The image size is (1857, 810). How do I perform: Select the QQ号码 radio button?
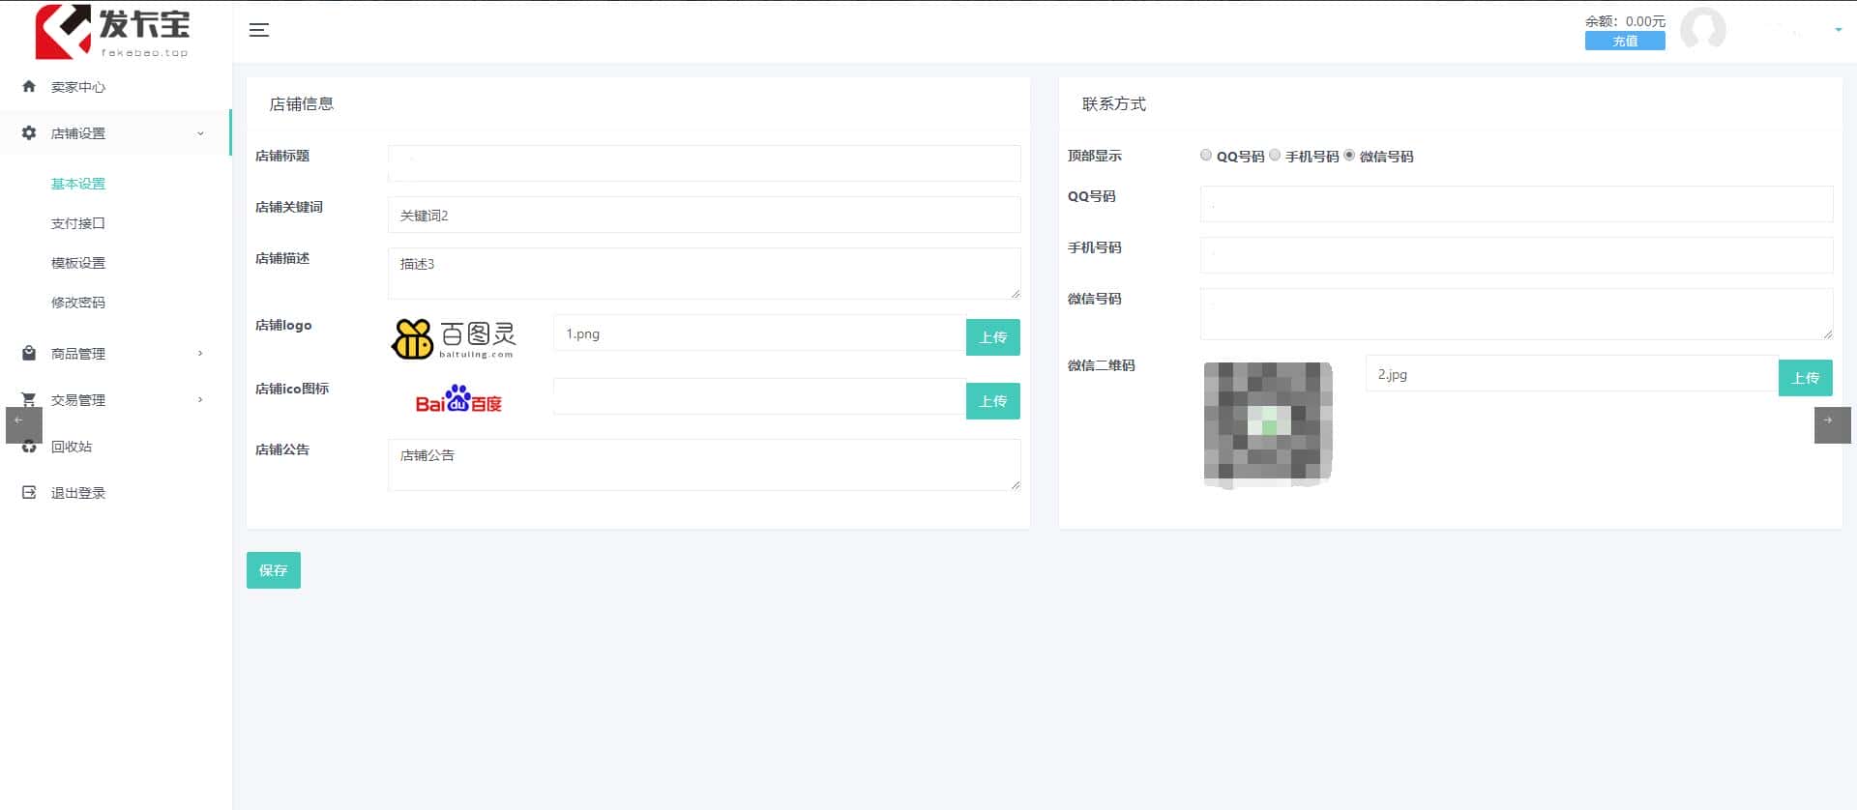[x=1206, y=156]
